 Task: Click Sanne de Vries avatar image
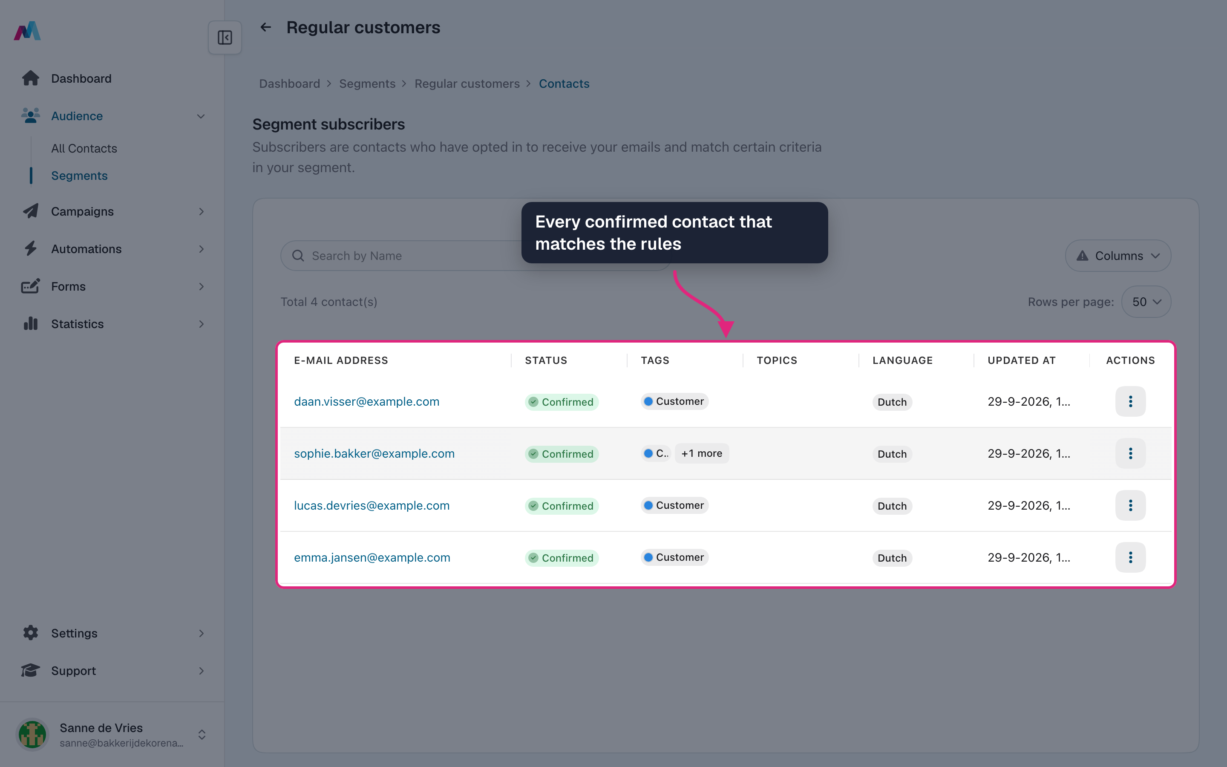tap(32, 735)
